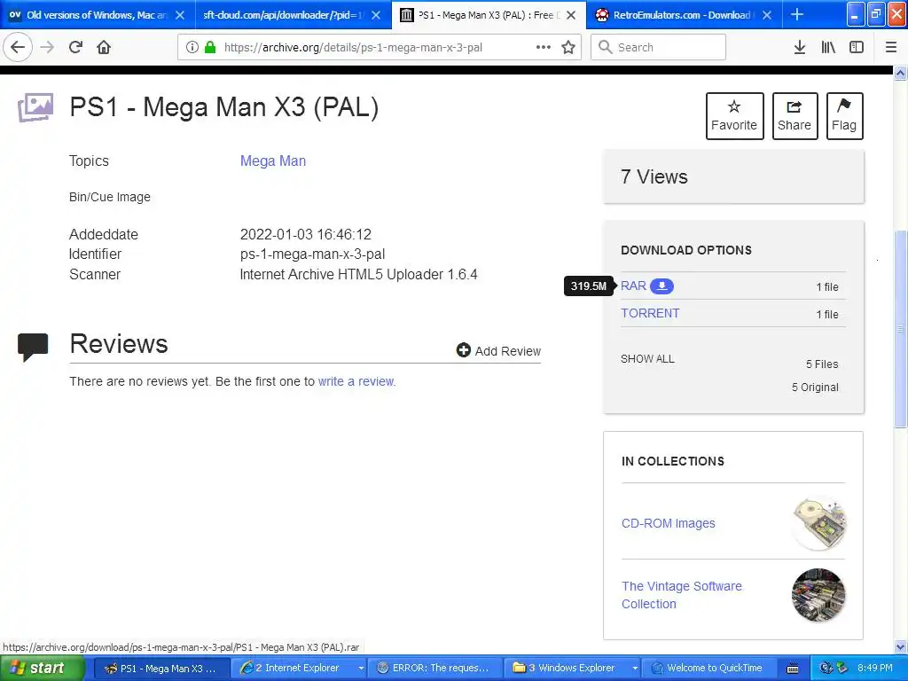Favorite this archive item

click(x=734, y=116)
